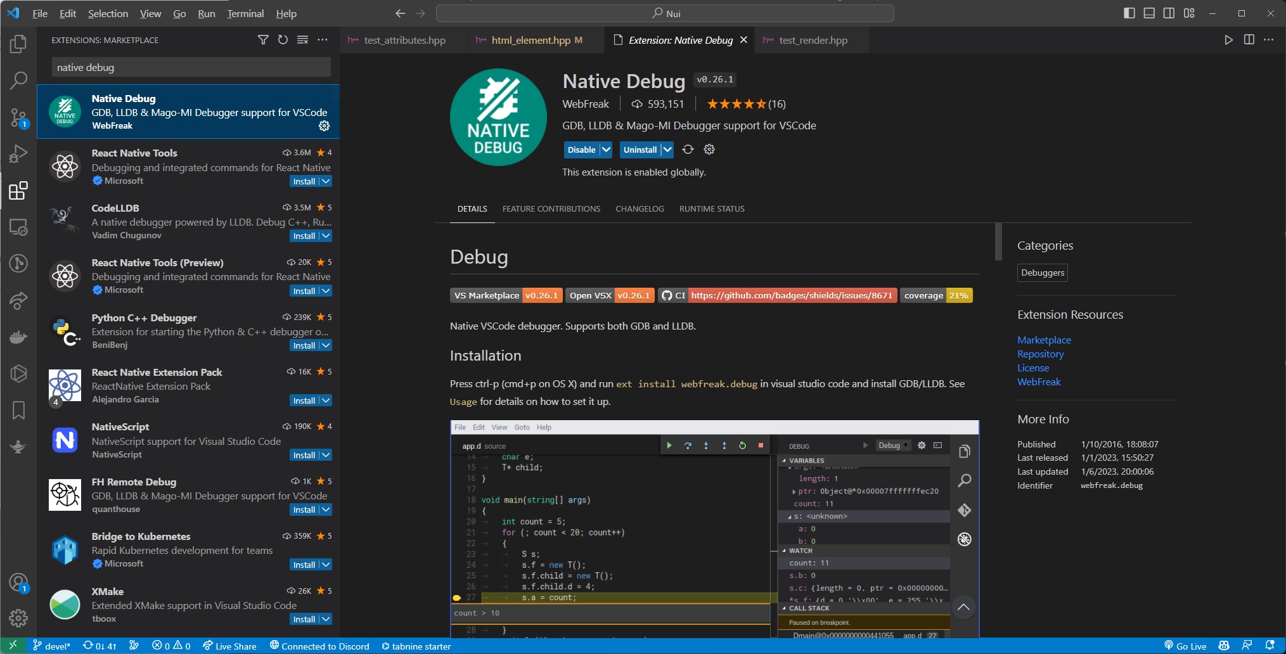Open Uninstall button dropdown arrow
Viewport: 1286px width, 654px height.
(x=667, y=150)
